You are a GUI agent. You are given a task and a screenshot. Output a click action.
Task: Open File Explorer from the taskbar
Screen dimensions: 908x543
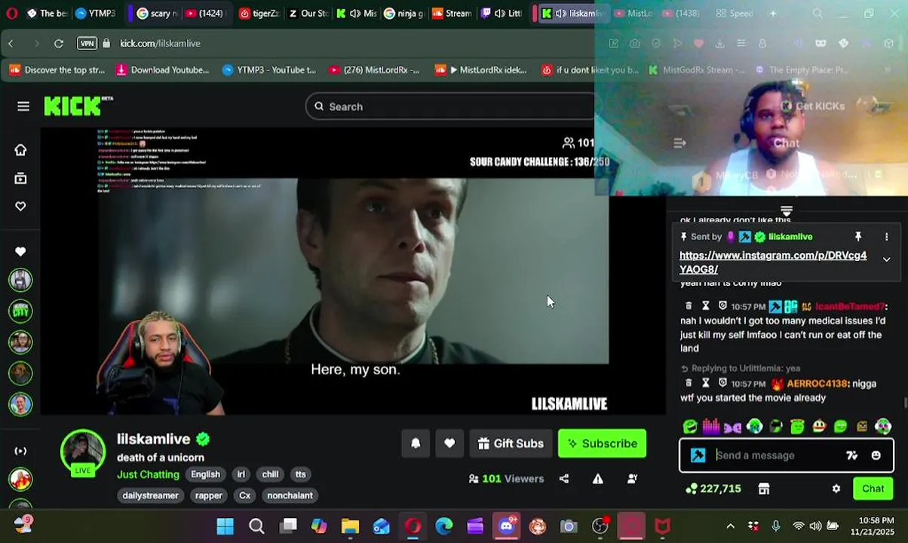[350, 526]
